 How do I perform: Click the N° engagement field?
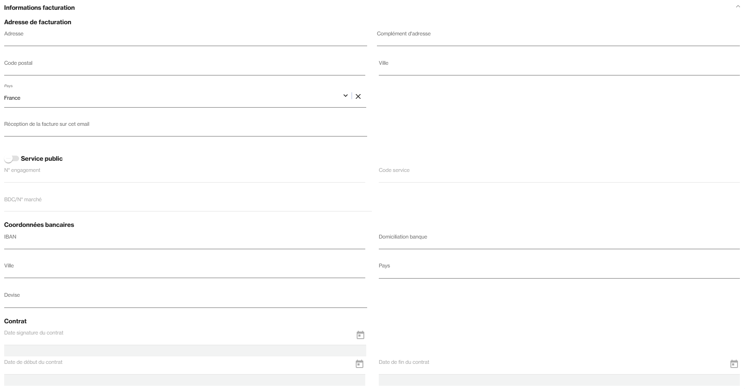pos(184,176)
